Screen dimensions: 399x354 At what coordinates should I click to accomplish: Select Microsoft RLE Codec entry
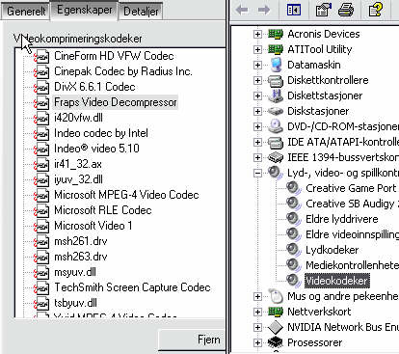[103, 210]
